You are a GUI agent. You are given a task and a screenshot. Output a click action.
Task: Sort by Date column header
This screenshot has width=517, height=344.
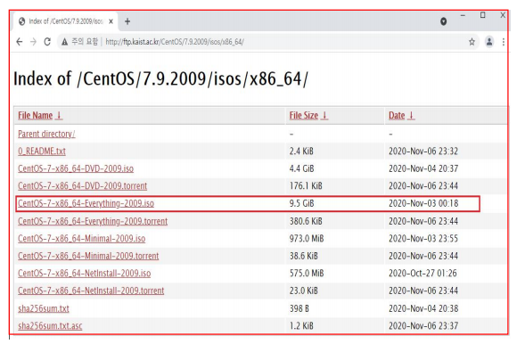click(x=402, y=115)
